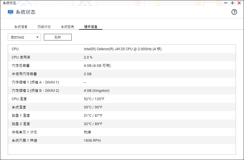
Task: Expand the 我的NAS dropdown
Action: [x=24, y=37]
